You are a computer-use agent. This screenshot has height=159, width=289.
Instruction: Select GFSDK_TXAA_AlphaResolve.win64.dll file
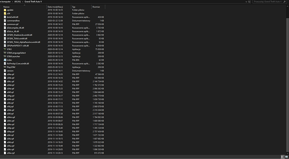[23, 42]
